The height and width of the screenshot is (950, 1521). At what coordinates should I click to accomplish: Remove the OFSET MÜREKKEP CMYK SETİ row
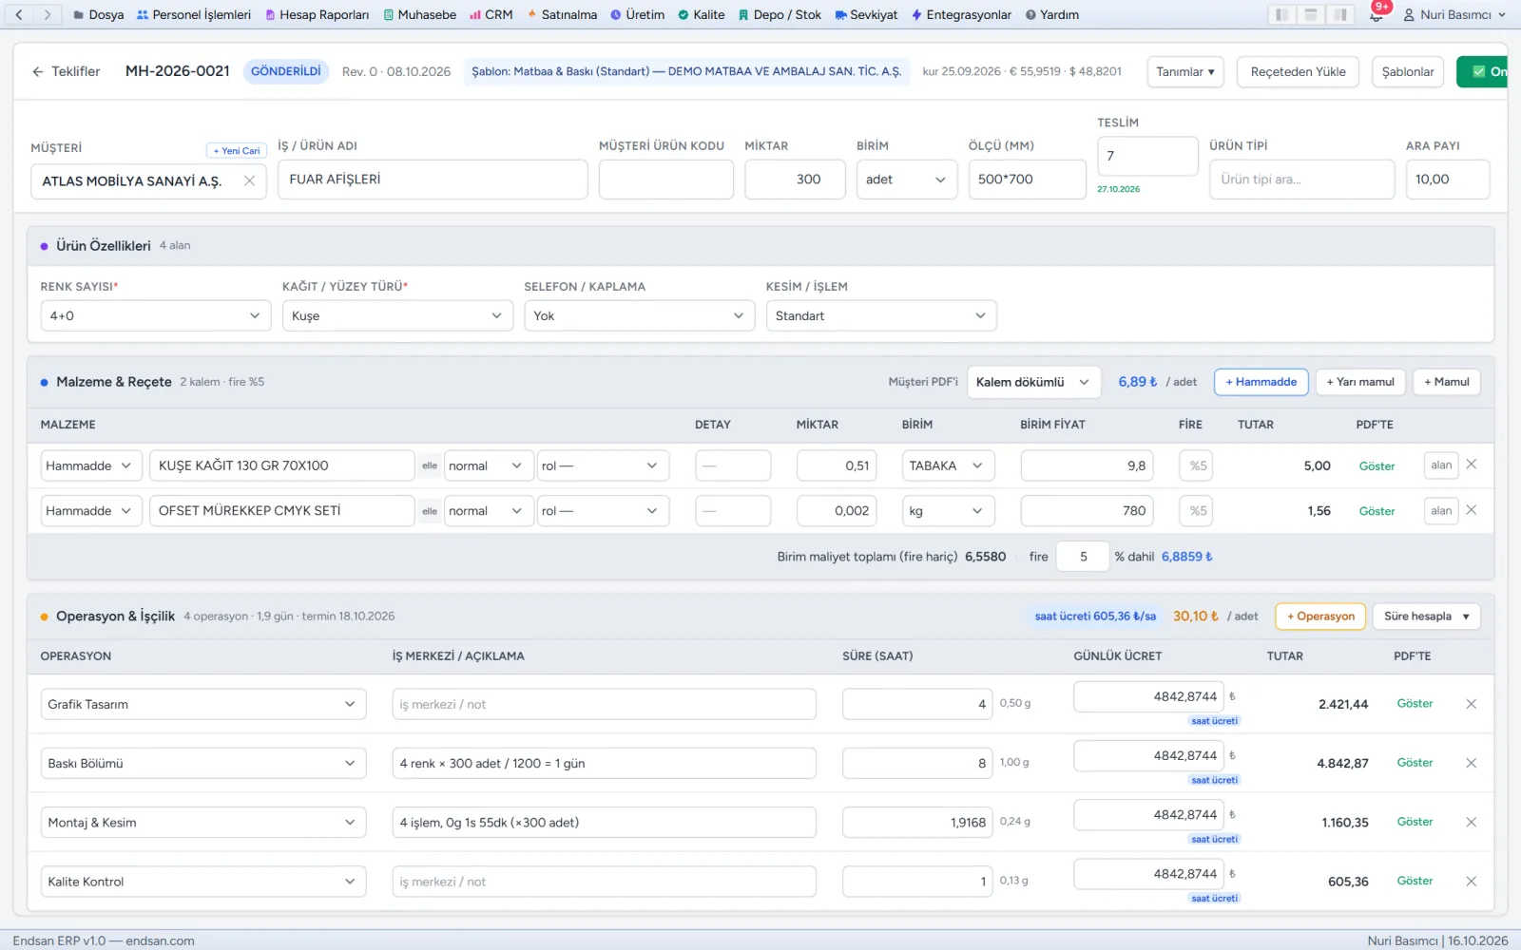(x=1472, y=510)
